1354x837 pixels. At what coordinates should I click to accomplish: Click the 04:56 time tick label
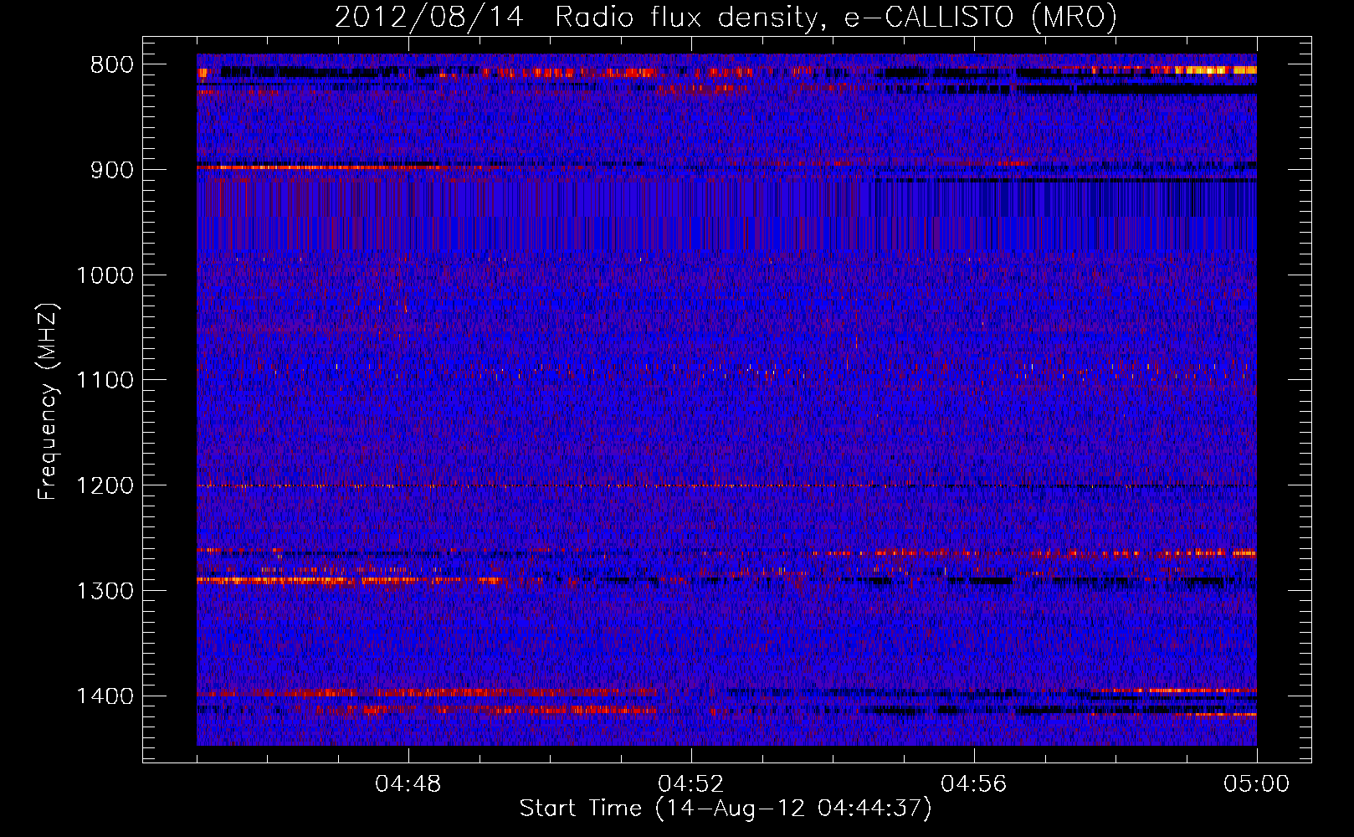974,784
